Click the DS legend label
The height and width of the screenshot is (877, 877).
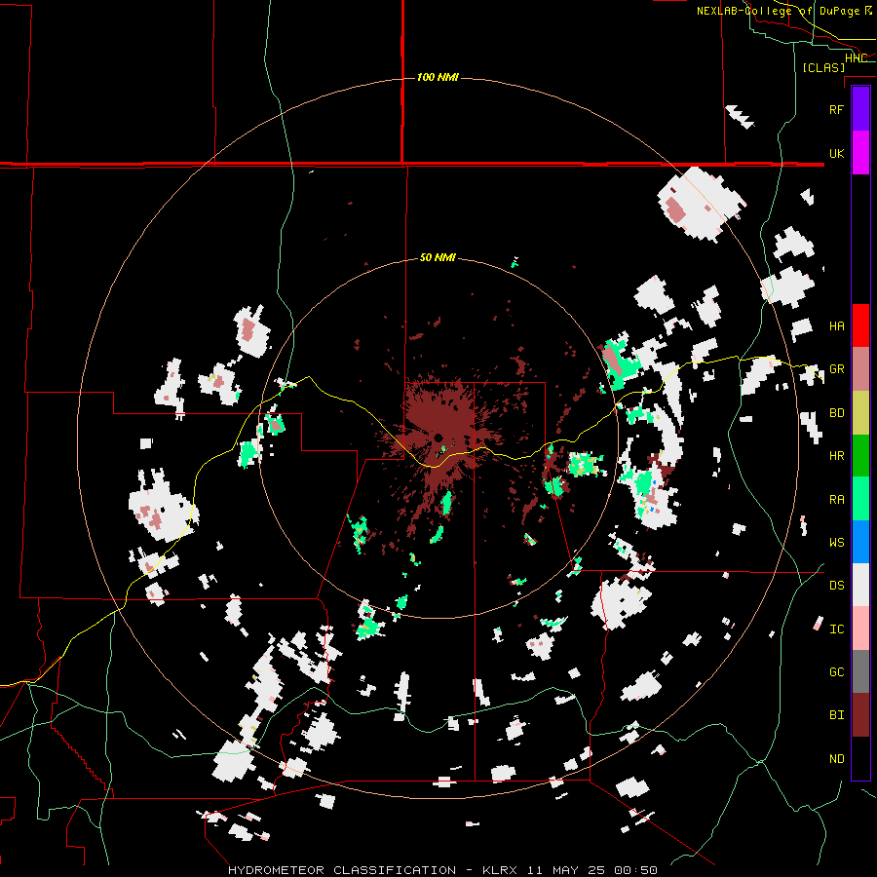(836, 586)
